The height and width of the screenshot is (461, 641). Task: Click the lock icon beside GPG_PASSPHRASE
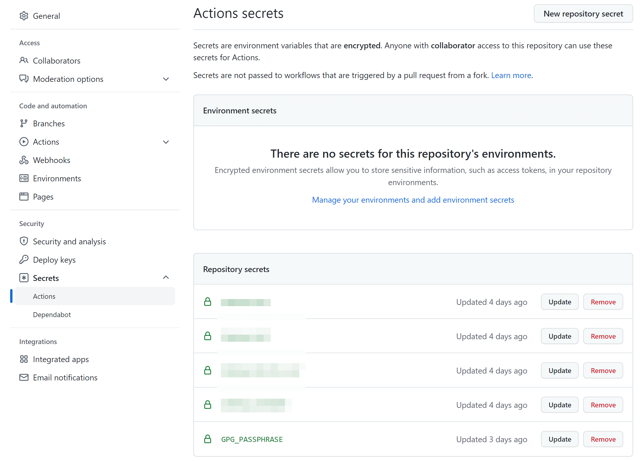pos(208,439)
